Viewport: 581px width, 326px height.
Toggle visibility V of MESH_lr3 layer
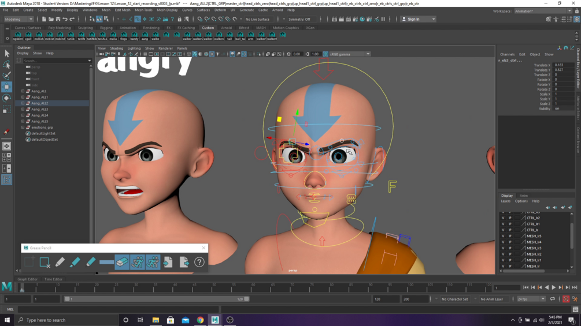(503, 248)
